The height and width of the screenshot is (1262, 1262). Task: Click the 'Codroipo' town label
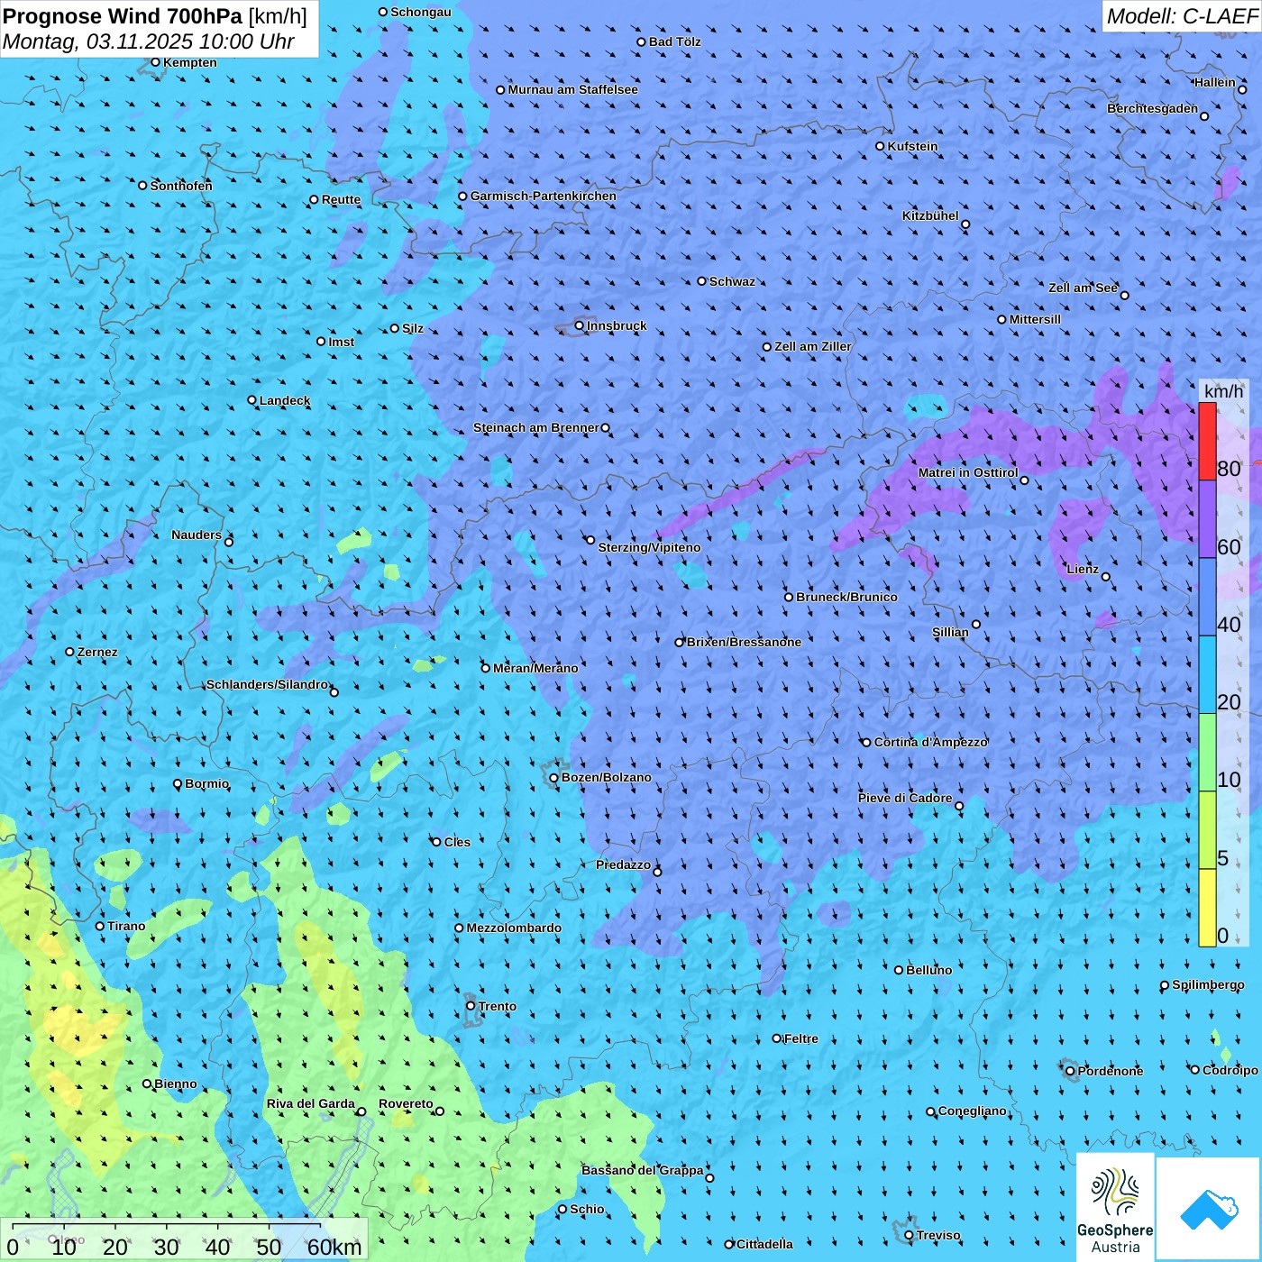coord(1230,1070)
